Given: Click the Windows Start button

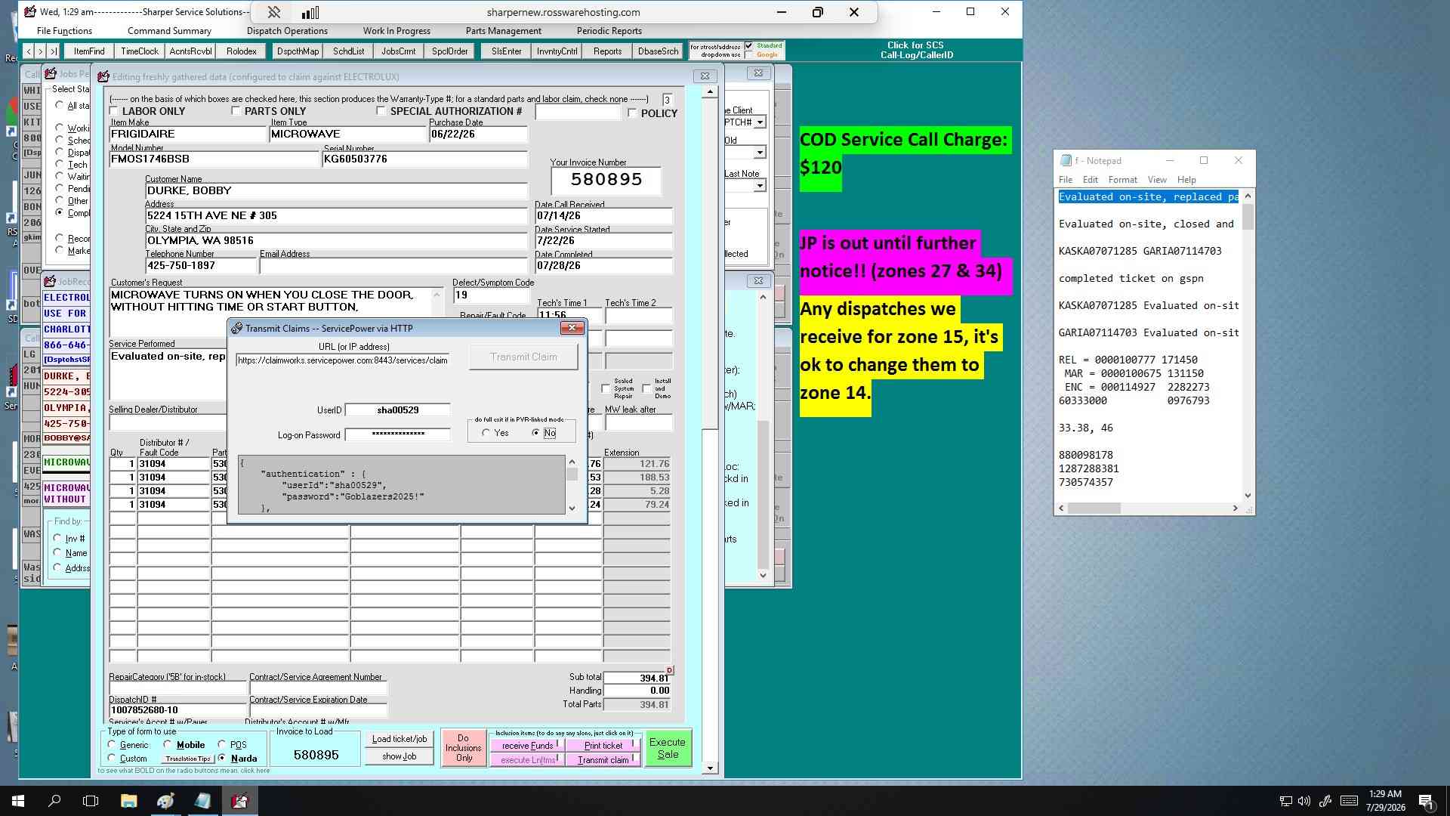Looking at the screenshot, I should 18,801.
